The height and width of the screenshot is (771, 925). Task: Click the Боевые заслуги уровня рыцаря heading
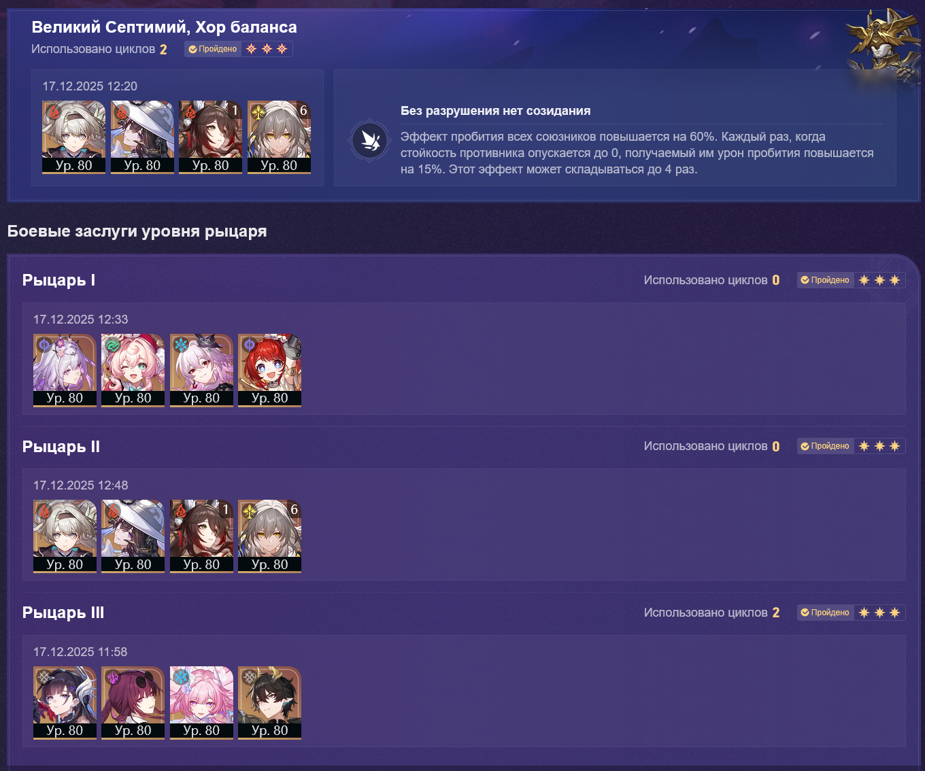137,231
